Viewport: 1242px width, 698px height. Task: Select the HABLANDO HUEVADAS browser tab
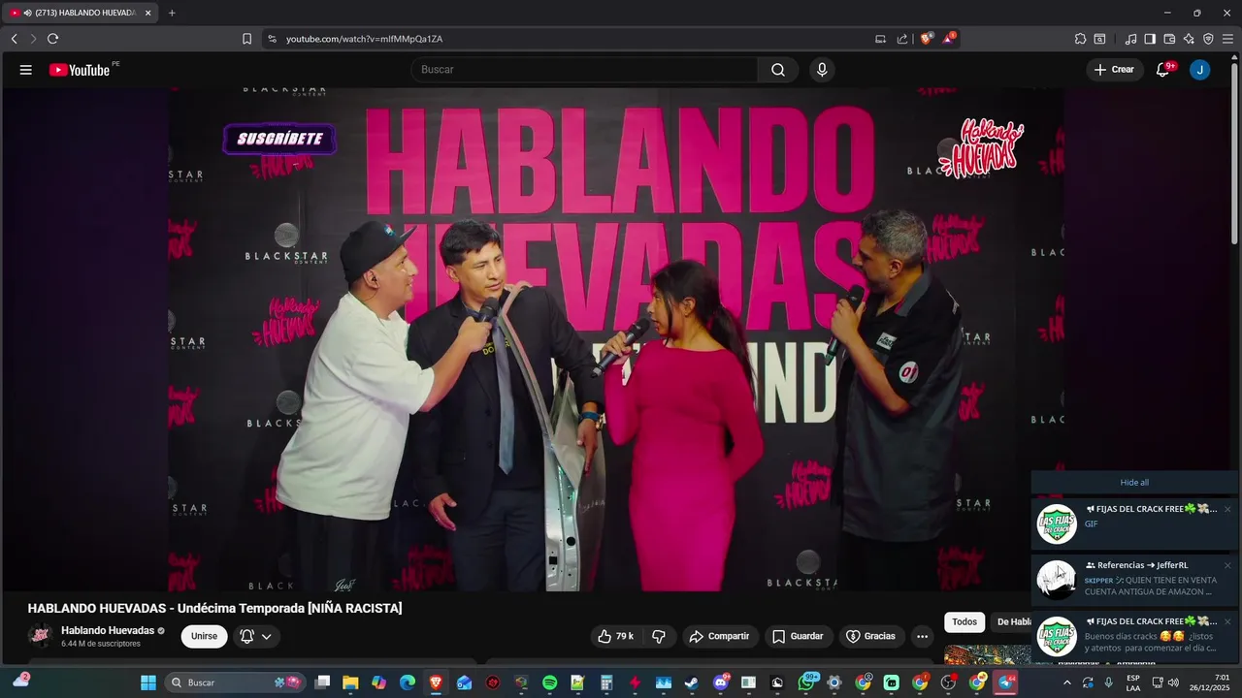80,13
